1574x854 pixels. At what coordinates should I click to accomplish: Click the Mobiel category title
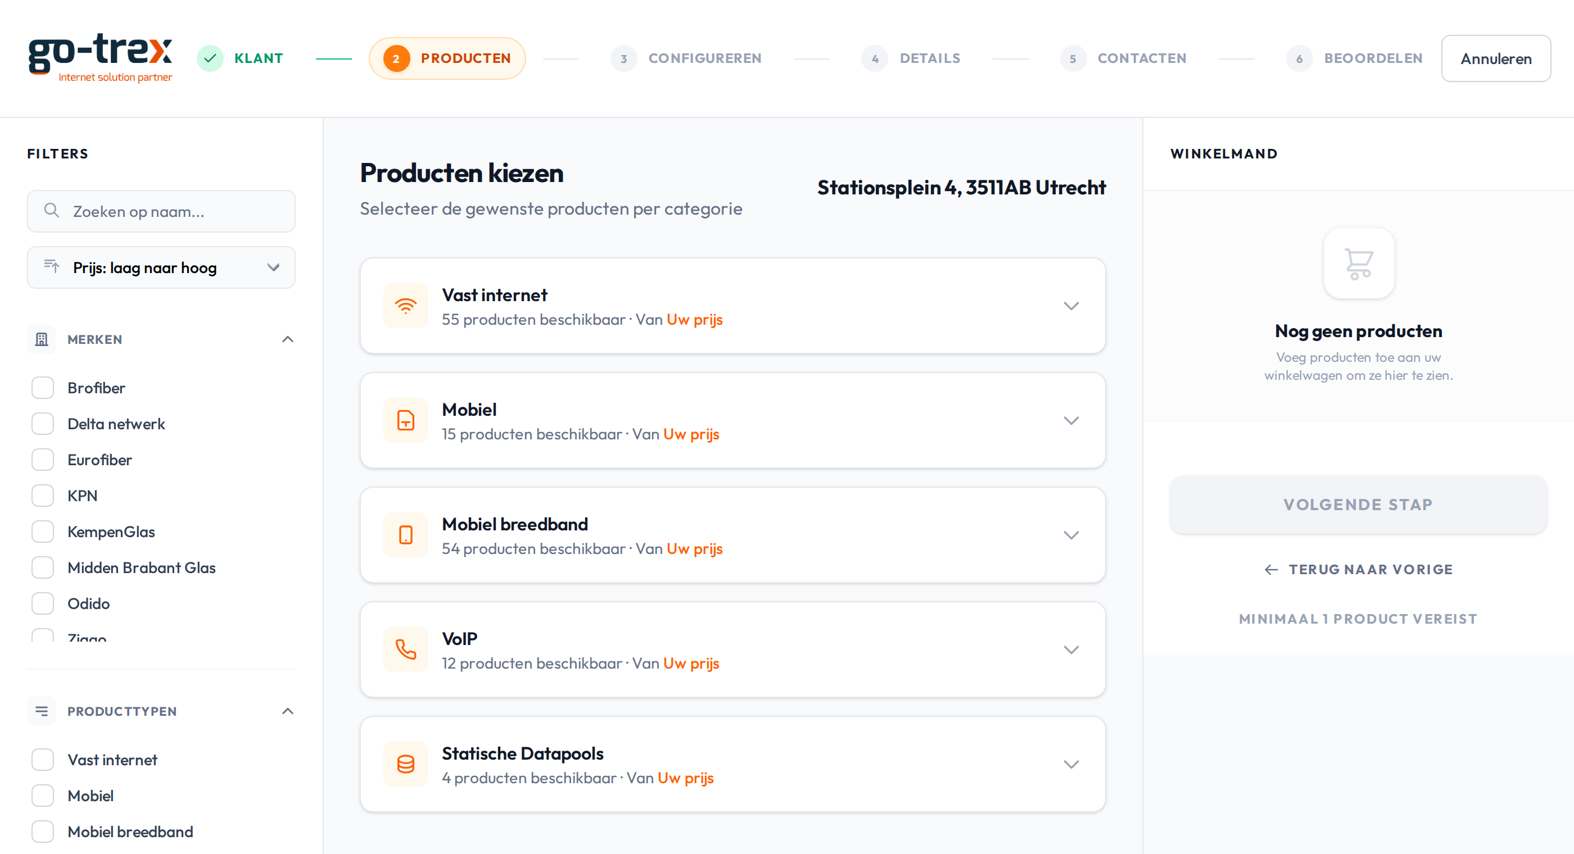click(469, 410)
